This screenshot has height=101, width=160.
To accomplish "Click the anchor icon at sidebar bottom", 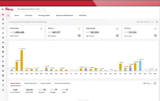I will pyautogui.click(x=3, y=90).
